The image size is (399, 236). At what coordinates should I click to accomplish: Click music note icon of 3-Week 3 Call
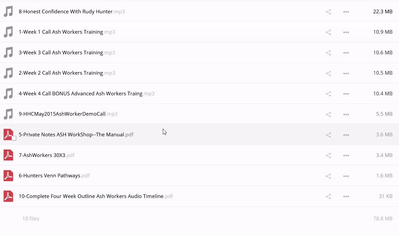tap(8, 53)
